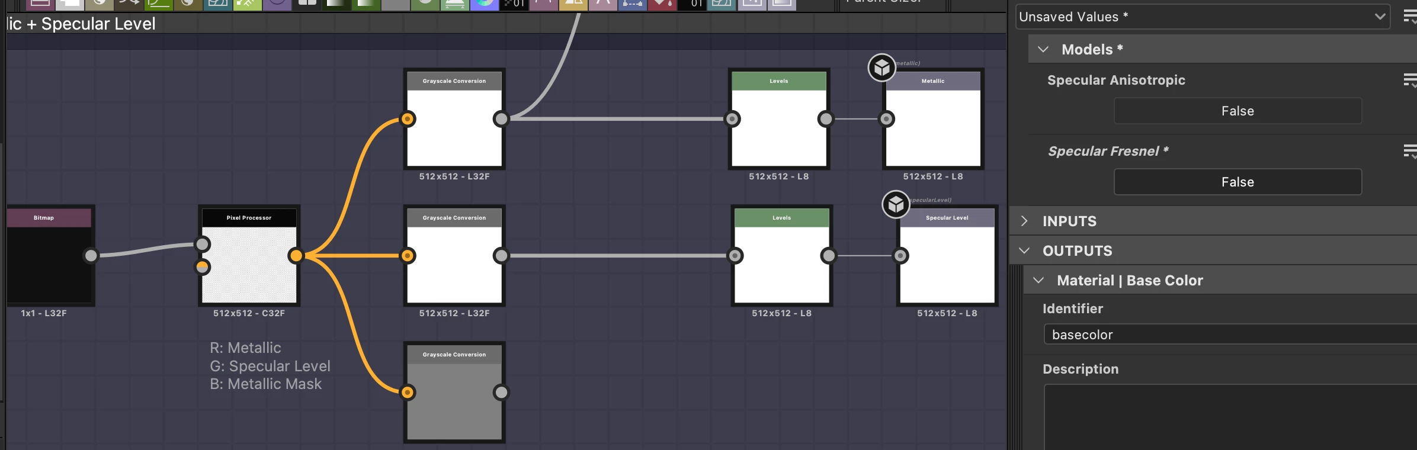Click the Metallic output node input connector

click(x=887, y=119)
